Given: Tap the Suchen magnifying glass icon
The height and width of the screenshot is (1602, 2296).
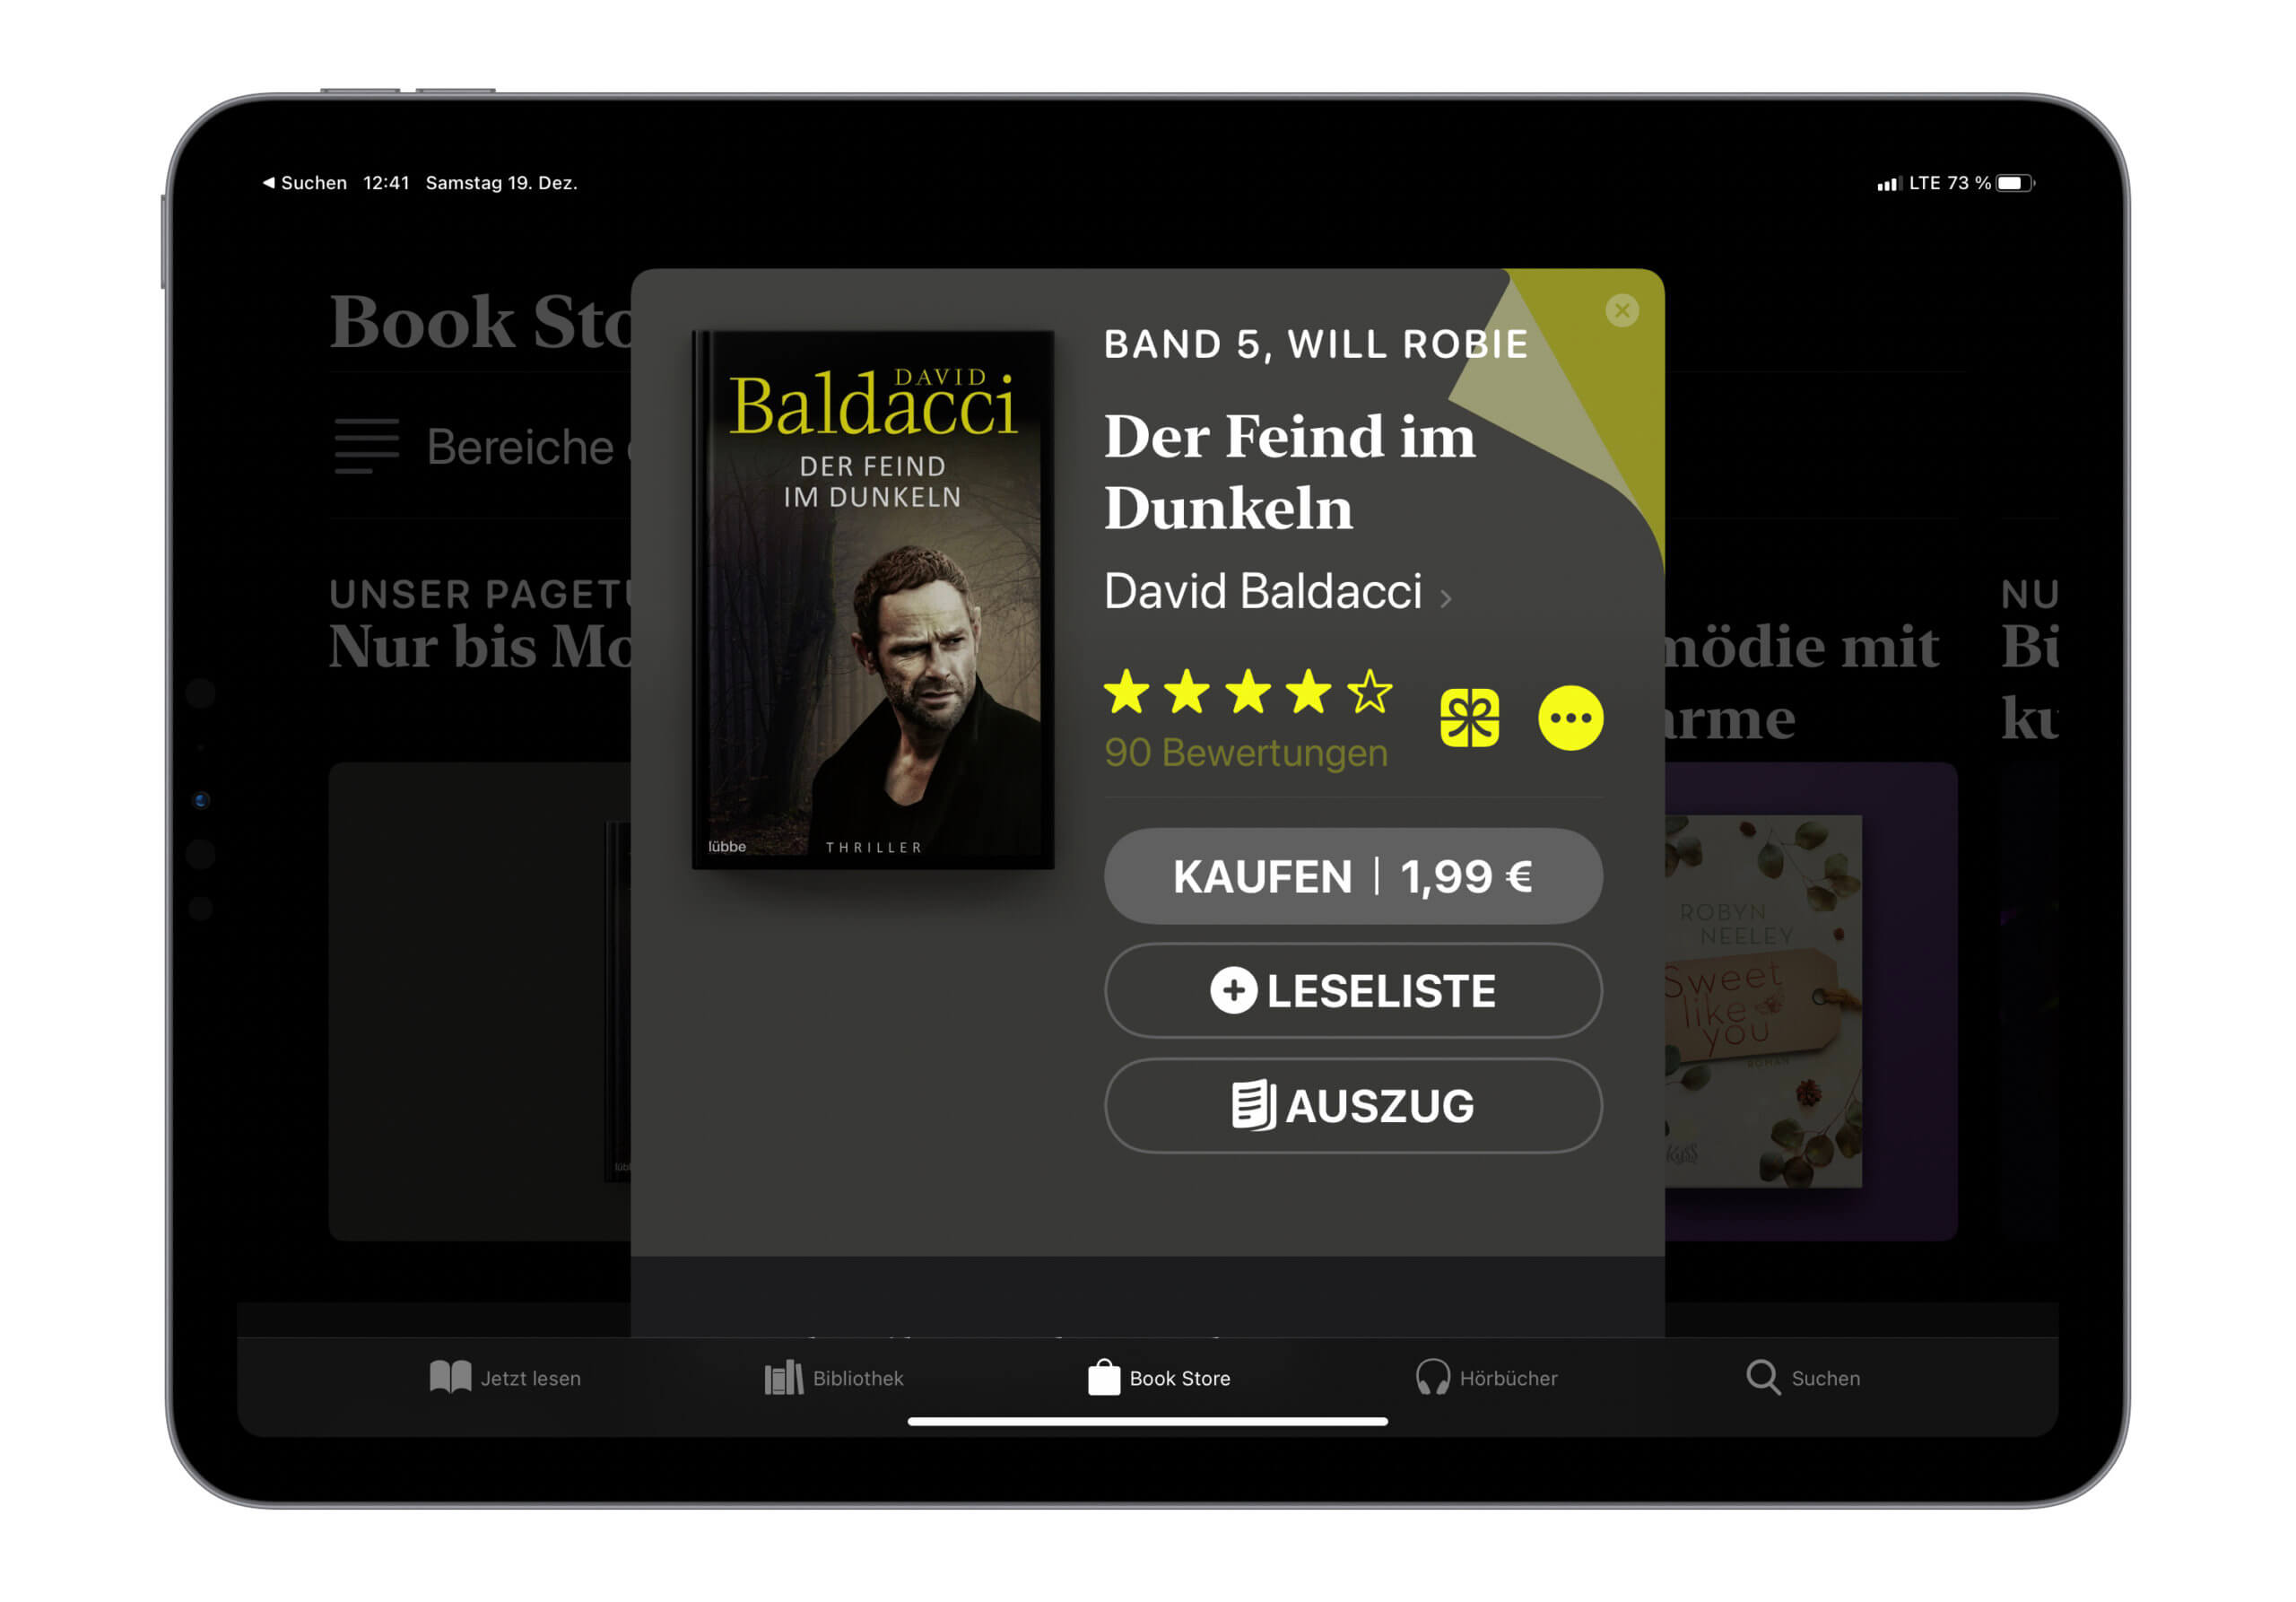Looking at the screenshot, I should 1762,1377.
